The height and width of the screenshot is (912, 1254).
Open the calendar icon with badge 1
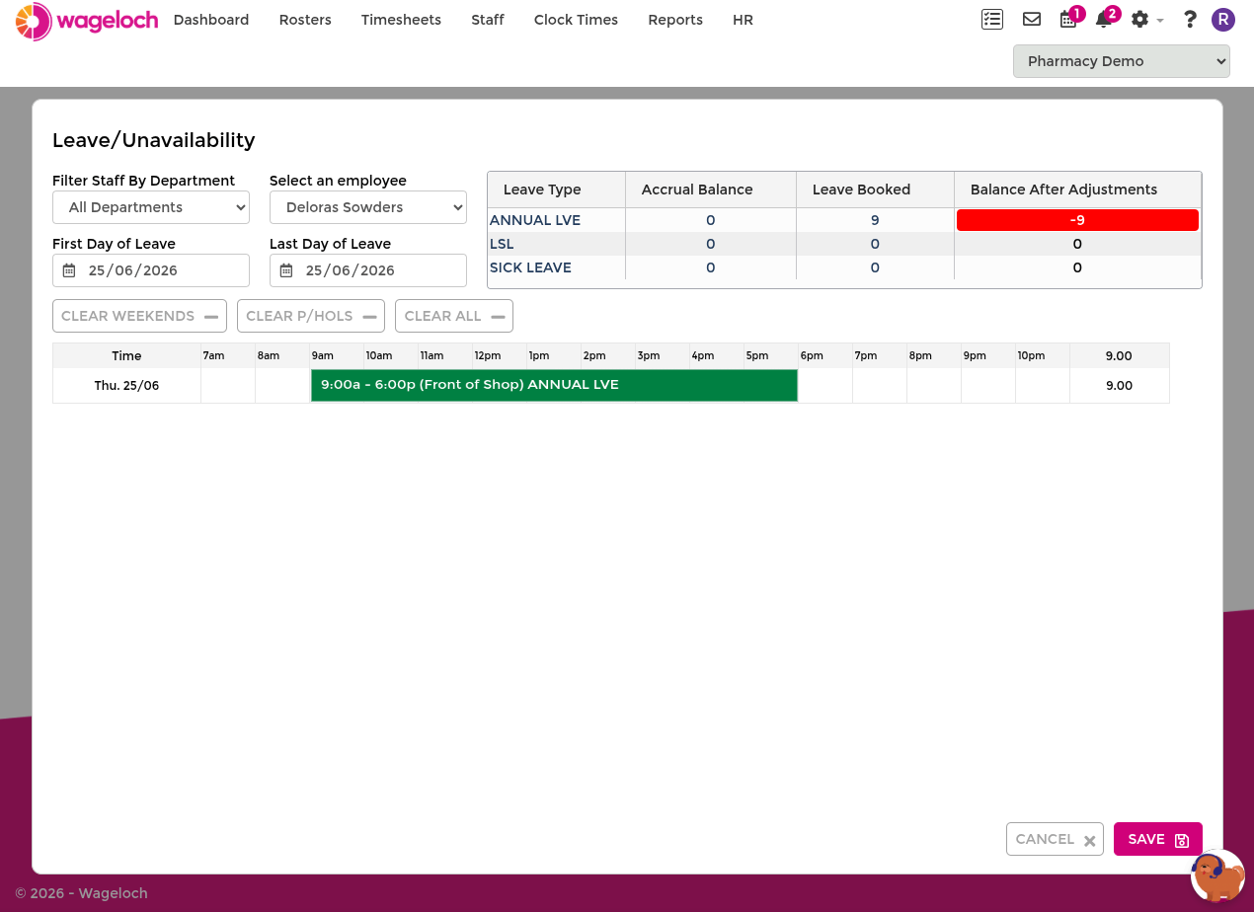tap(1068, 20)
